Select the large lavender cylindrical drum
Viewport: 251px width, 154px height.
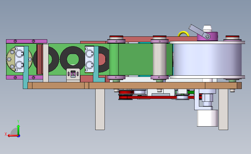coord(207,60)
